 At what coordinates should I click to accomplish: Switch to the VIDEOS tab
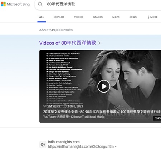[x=79, y=17]
